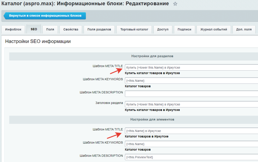
Task: Switch to the Инфоблок tab
Action: click(x=13, y=29)
